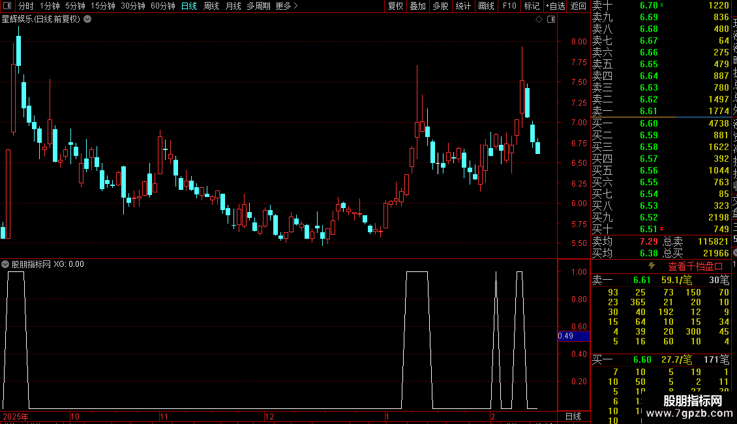Activate the 画线 drawing tool
Image resolution: width=737 pixels, height=424 pixels.
(x=486, y=6)
